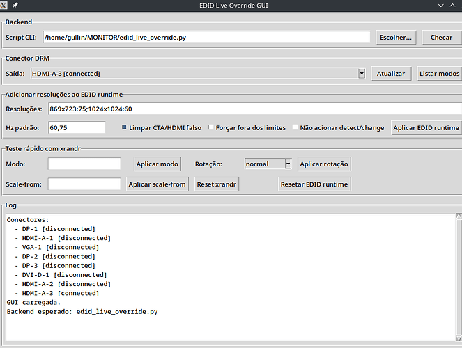Click the Aplicar EDID runtime button
The height and width of the screenshot is (348, 462).
426,127
